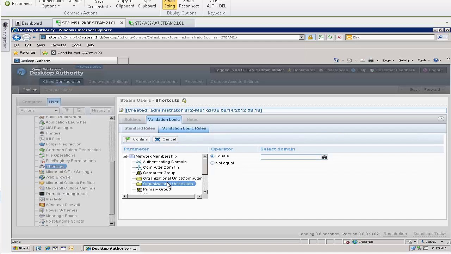Open the address bar URL dropdown arrow
Image resolution: width=451 pixels, height=254 pixels.
pyautogui.click(x=301, y=37)
